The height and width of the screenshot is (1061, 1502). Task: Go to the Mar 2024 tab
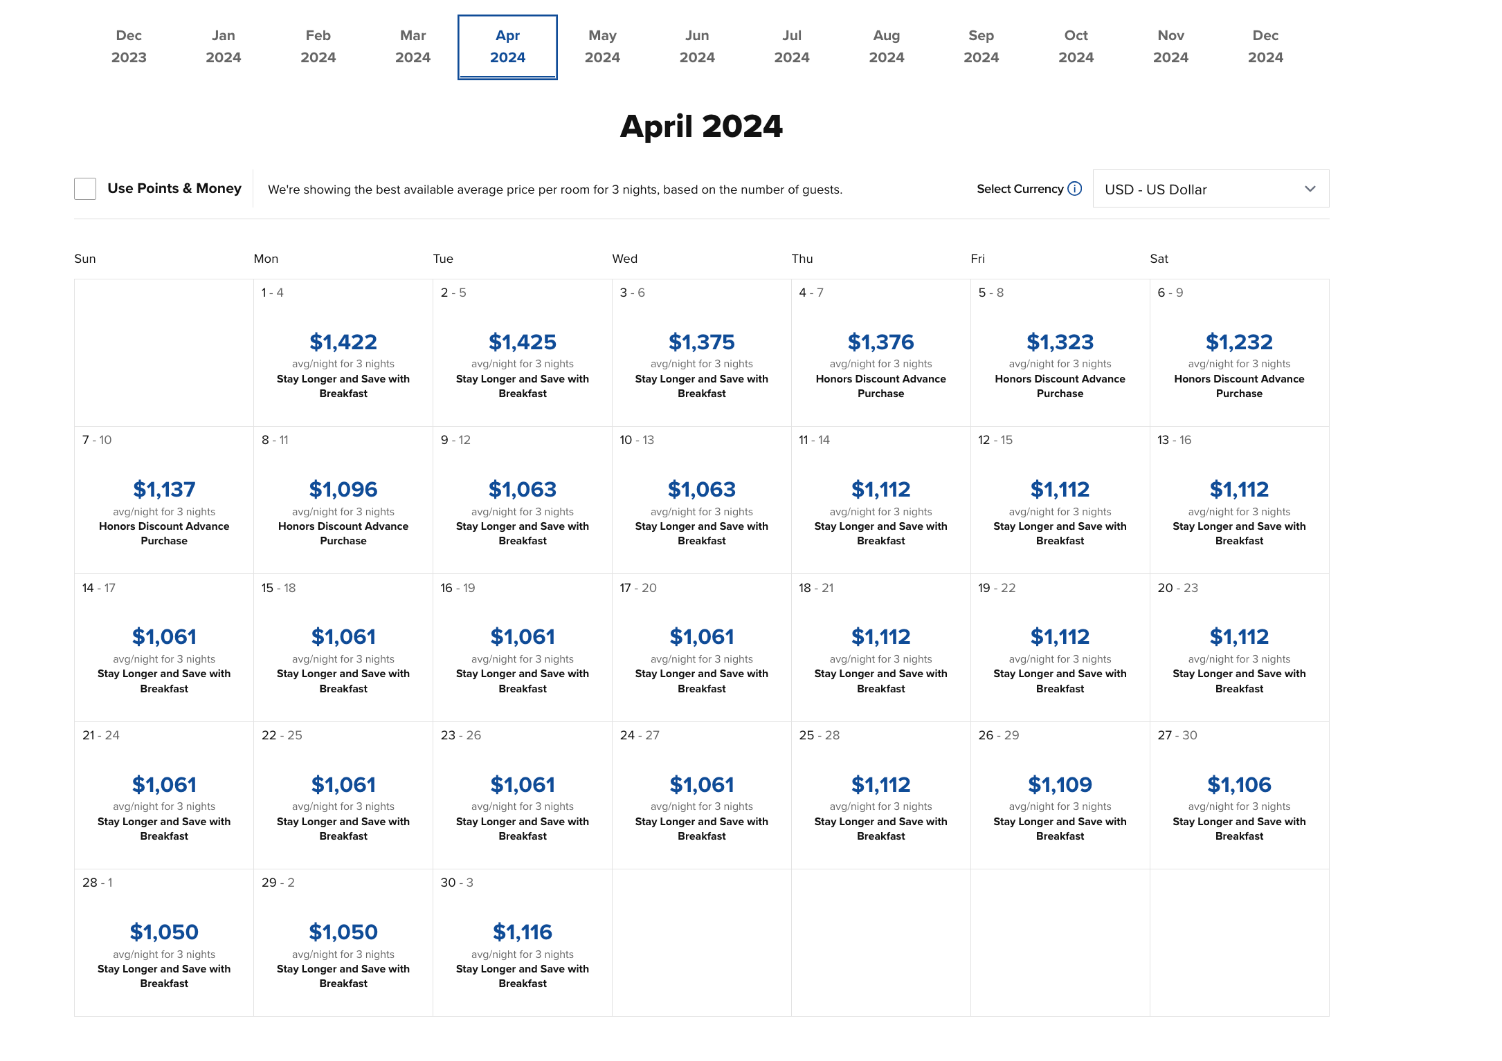click(413, 46)
